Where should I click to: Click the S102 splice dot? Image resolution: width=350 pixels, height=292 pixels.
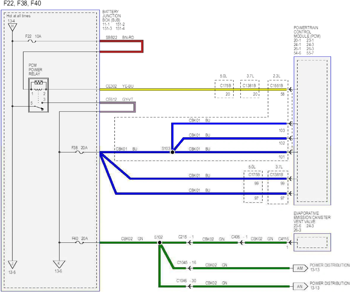pyautogui.click(x=160, y=242)
